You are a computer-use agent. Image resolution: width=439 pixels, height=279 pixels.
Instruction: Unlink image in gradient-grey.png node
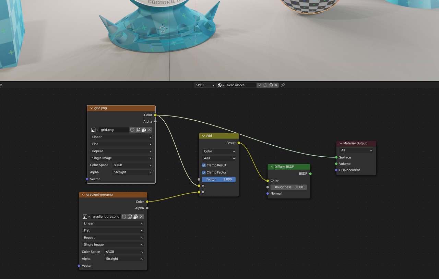(141, 217)
